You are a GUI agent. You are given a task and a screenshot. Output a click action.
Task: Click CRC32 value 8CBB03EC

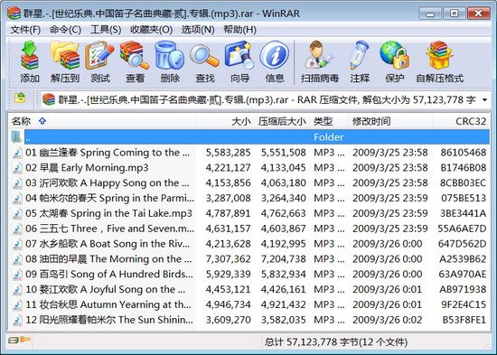click(463, 182)
